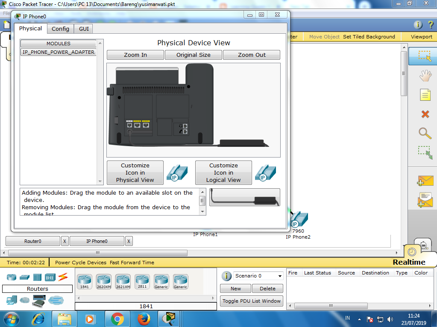Click the volume speaker tray icon
This screenshot has height=327, width=437.
(x=390, y=319)
